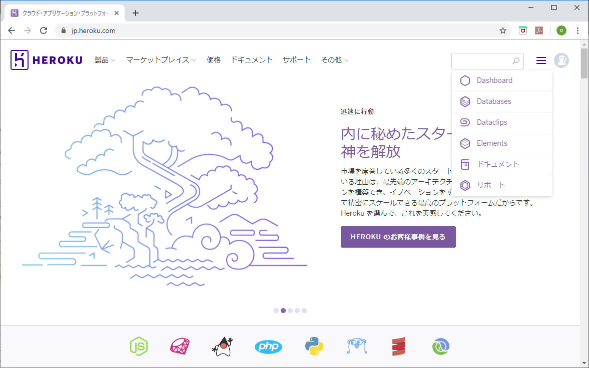Select the third carousel dot
This screenshot has height=368, width=589.
coord(290,311)
